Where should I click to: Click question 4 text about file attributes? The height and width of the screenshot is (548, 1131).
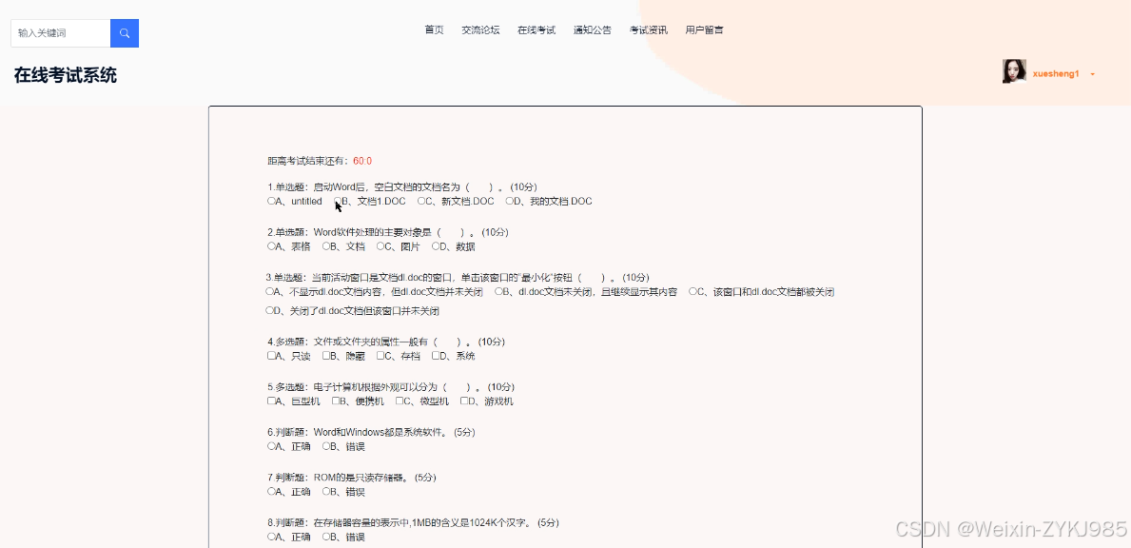pyautogui.click(x=386, y=341)
